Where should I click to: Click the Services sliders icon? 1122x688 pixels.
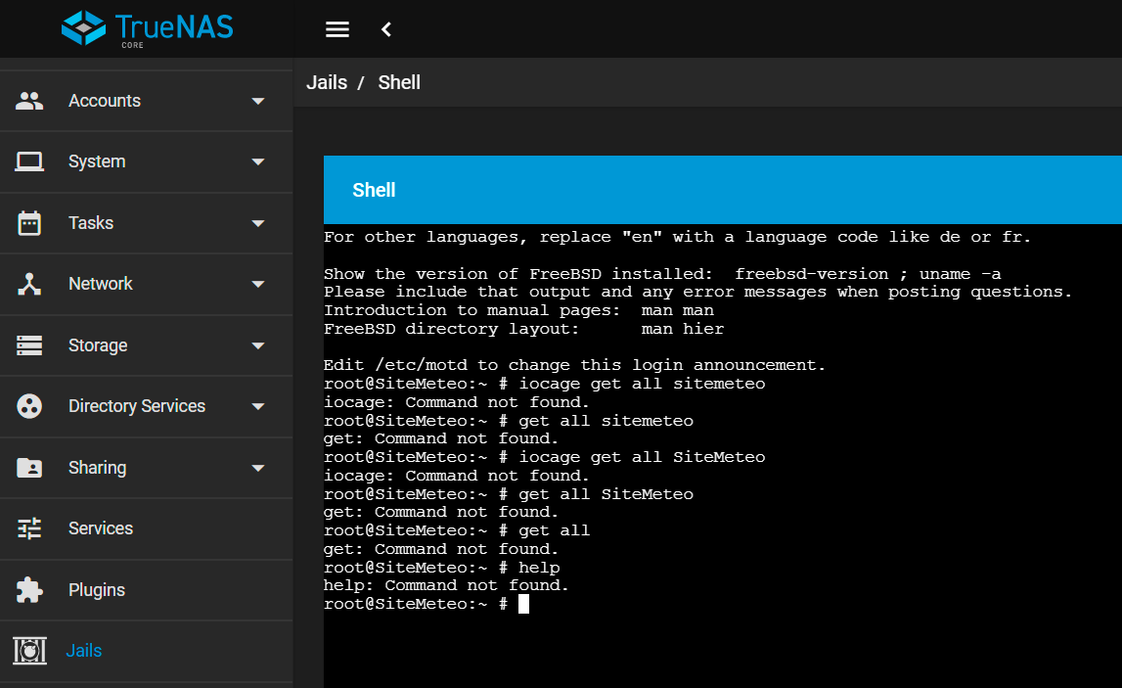click(x=29, y=528)
